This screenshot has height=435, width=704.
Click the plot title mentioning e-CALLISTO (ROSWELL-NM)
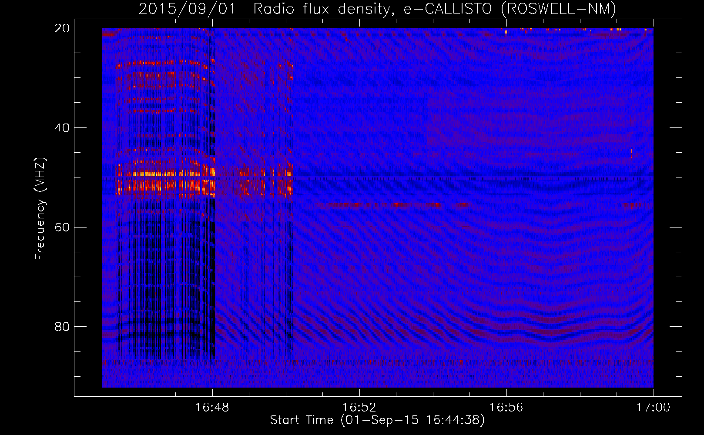377,9
